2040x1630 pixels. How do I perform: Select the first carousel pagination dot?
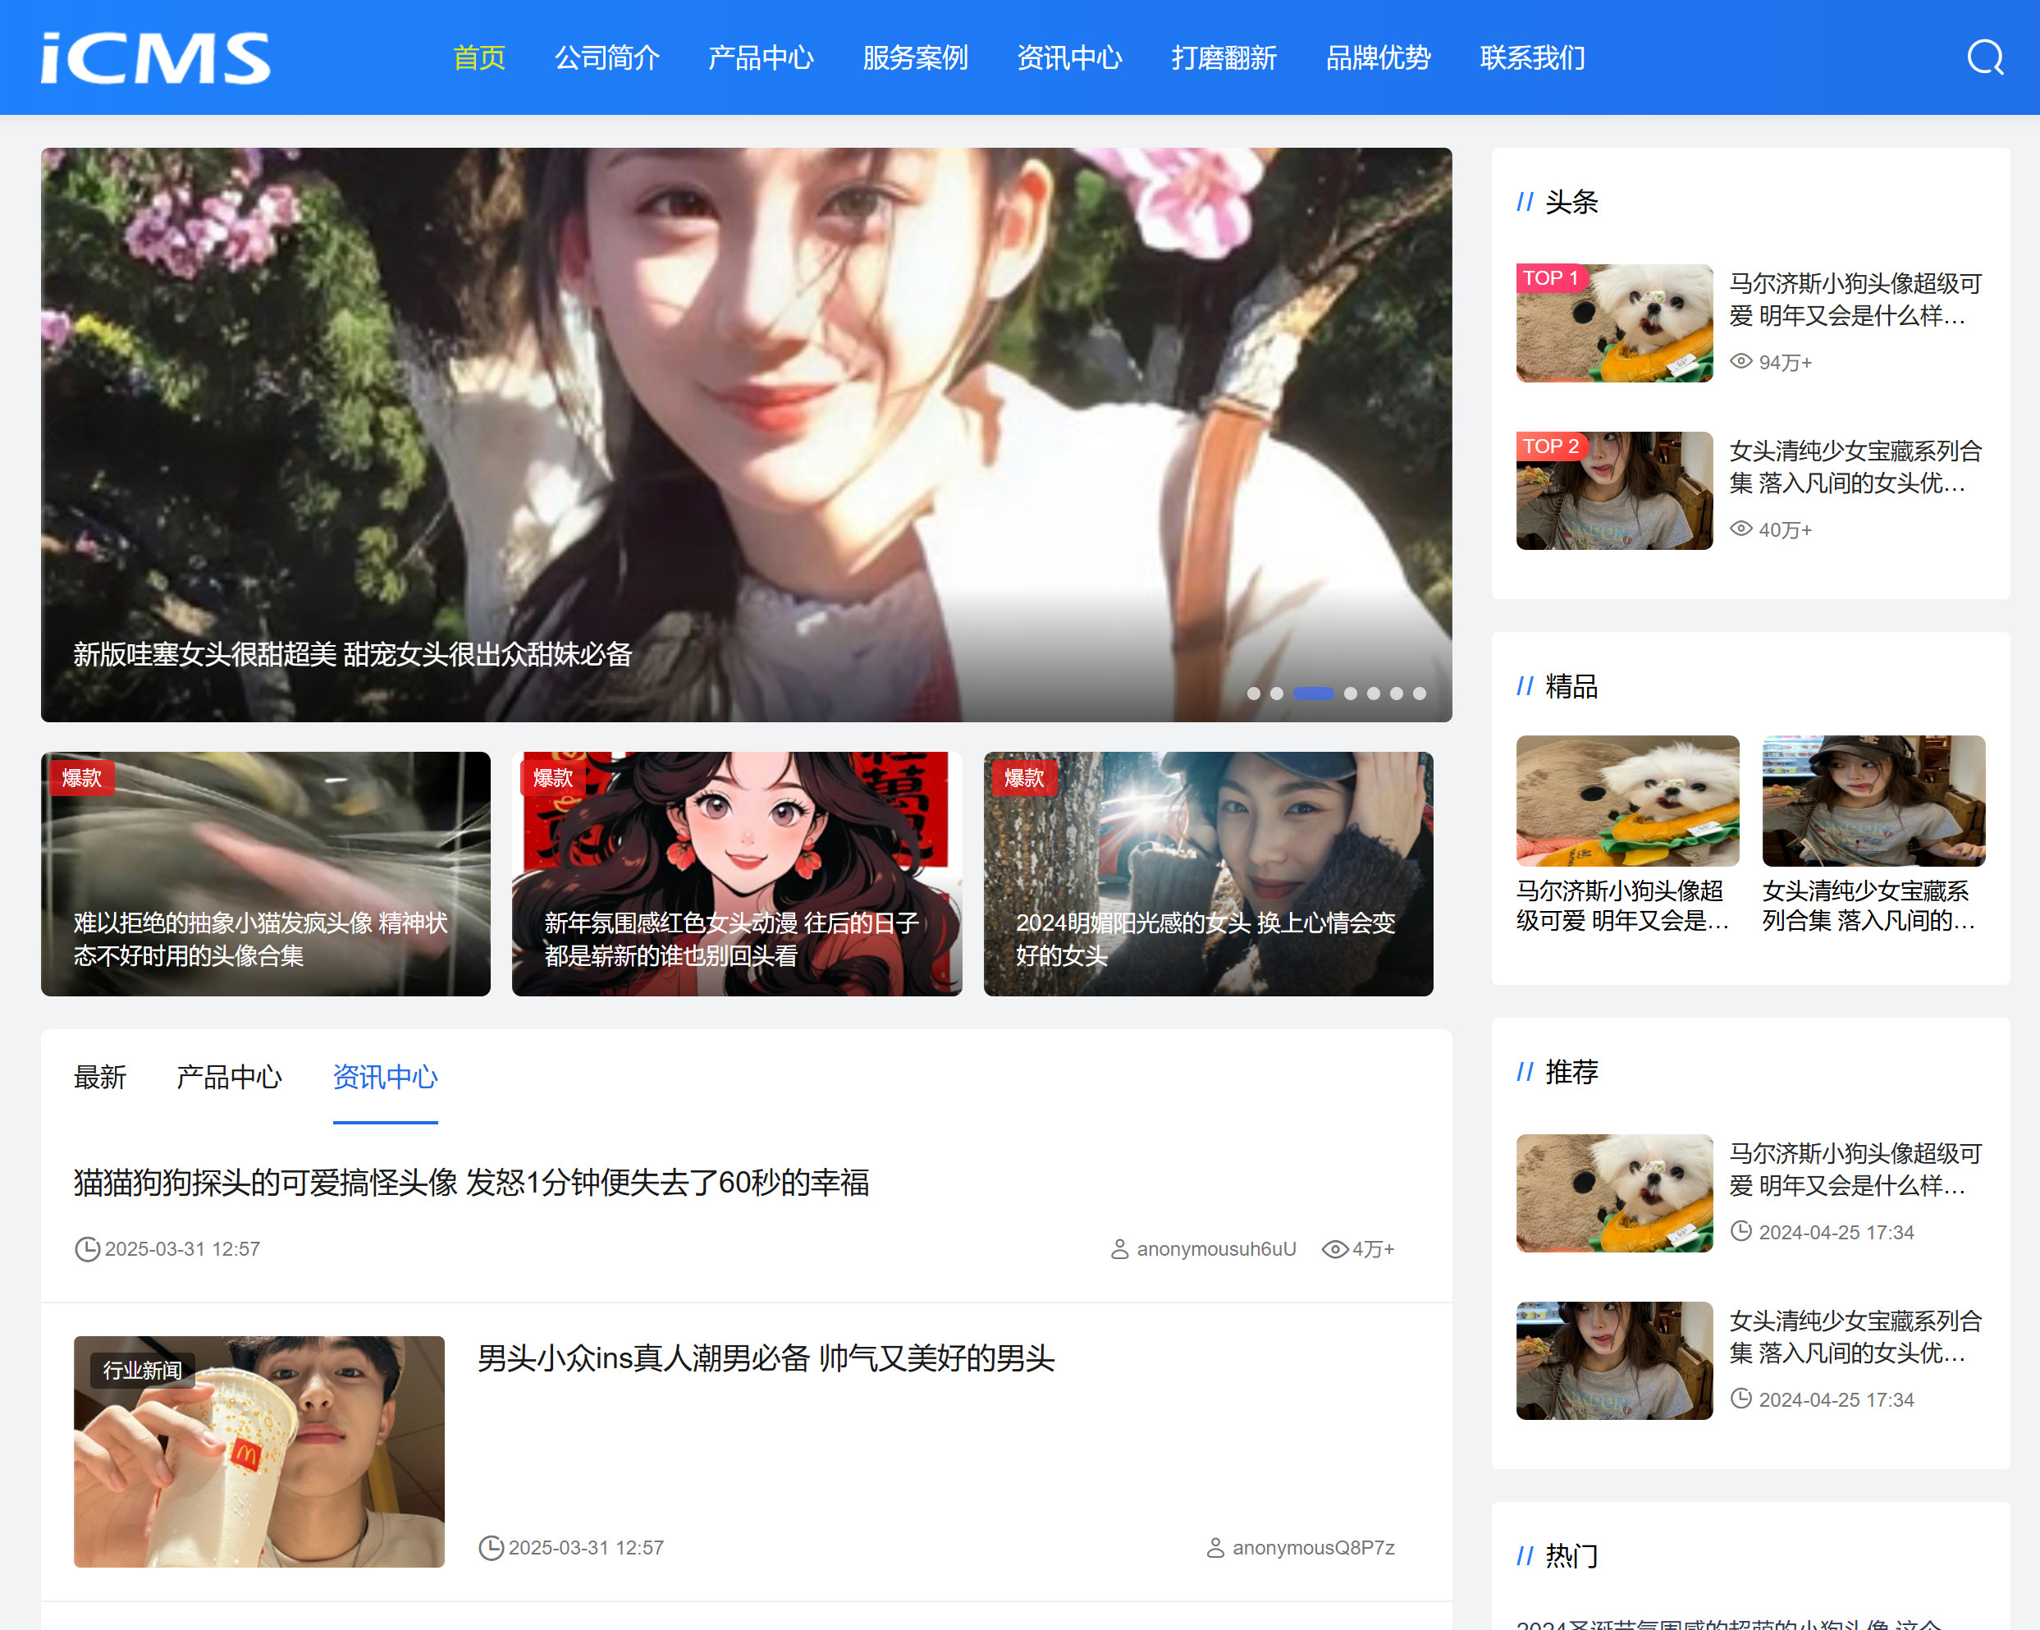coord(1254,694)
